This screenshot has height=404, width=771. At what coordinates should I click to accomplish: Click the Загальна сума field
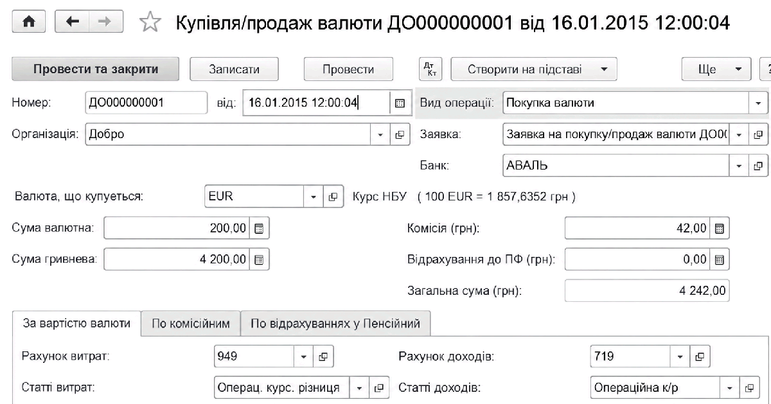tap(647, 291)
